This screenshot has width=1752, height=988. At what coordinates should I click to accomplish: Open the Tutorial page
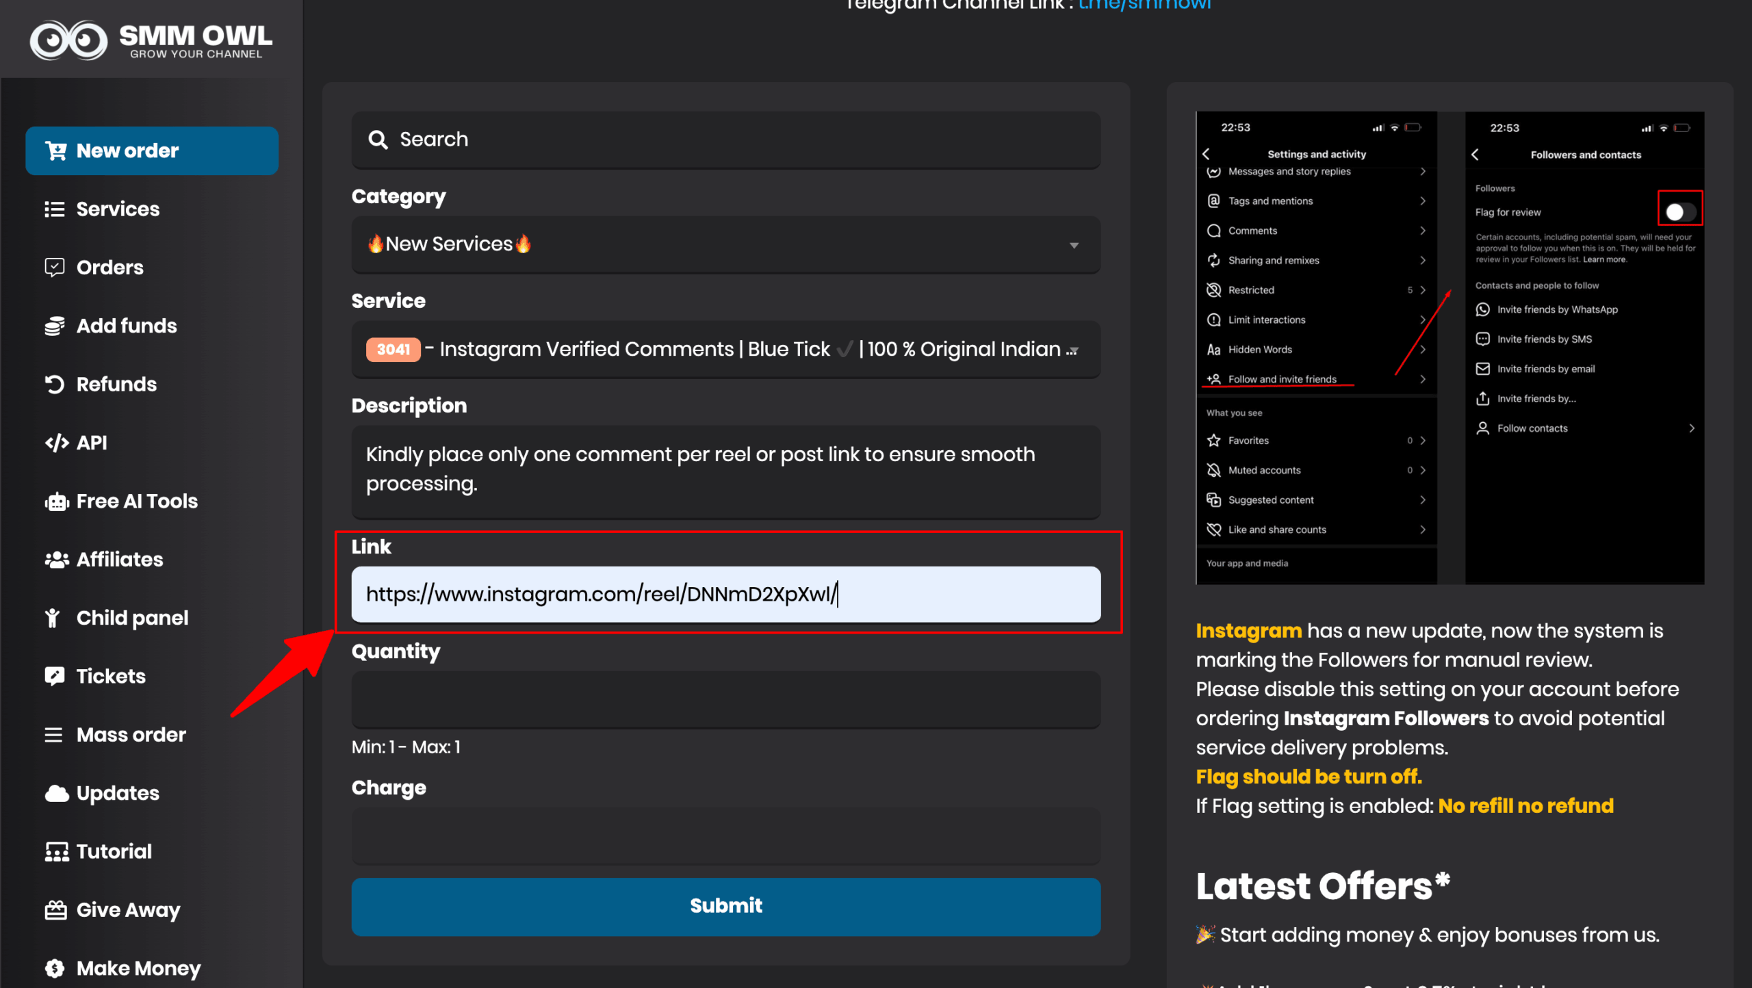click(x=114, y=852)
